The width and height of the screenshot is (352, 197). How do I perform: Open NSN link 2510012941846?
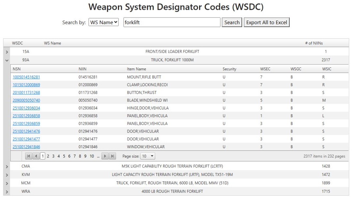[26, 147]
